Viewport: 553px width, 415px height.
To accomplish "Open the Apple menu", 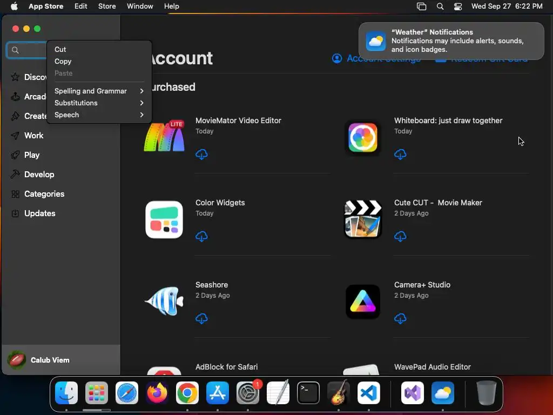I will [14, 6].
